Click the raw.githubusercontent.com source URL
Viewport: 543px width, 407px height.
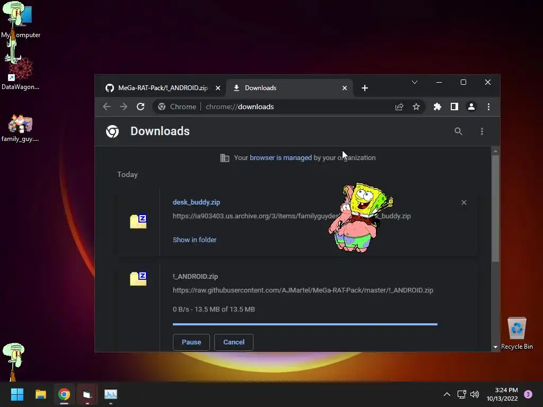(303, 290)
